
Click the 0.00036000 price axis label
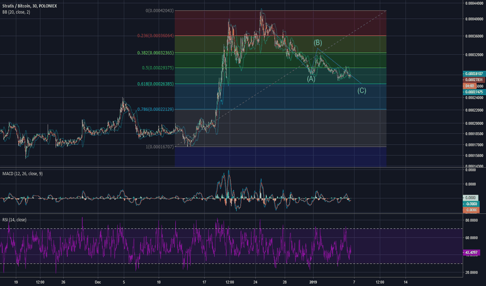coord(474,36)
